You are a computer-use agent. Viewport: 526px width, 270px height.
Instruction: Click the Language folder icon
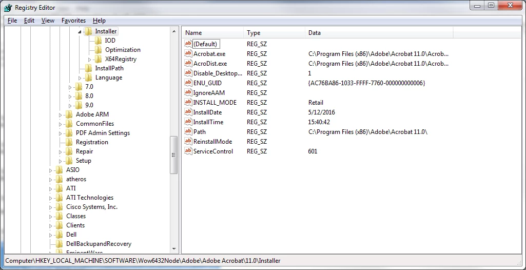tap(89, 78)
